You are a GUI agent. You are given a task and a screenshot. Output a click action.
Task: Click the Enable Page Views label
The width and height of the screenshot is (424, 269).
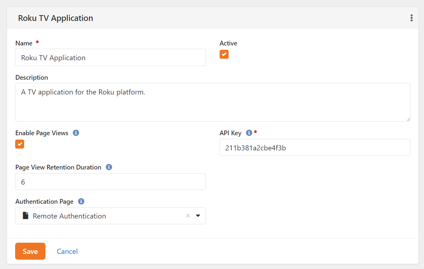coord(42,133)
